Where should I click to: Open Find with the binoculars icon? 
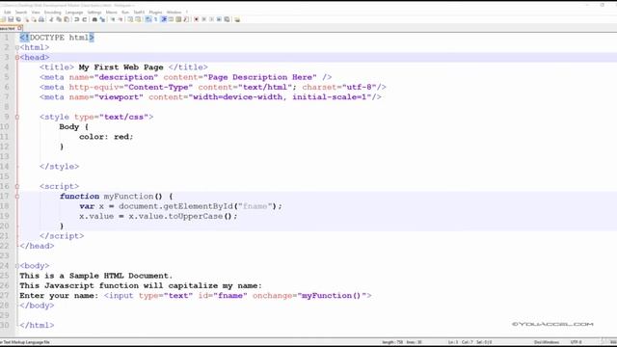click(x=94, y=19)
